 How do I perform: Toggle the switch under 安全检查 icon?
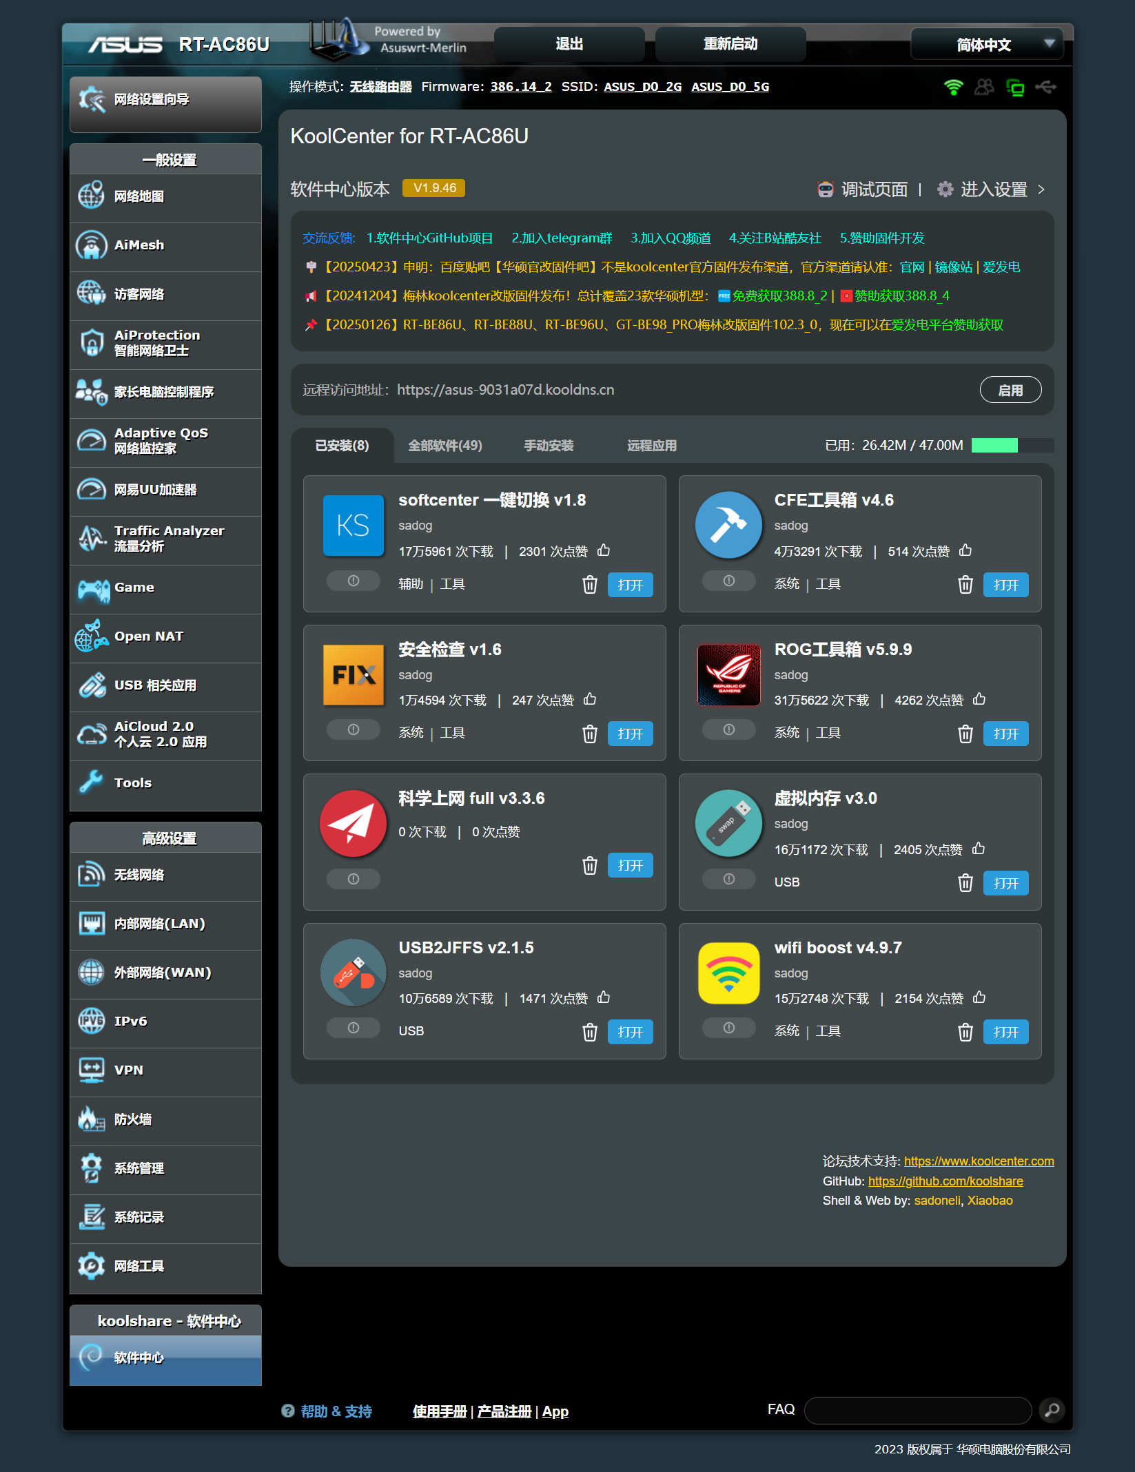point(353,729)
